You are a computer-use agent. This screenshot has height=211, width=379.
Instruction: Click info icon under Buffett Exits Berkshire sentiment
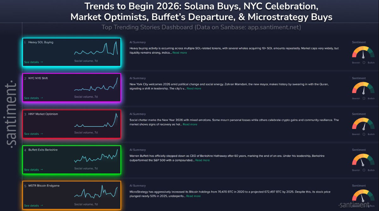tap(364, 170)
